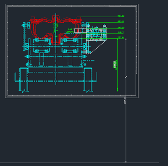Image resolution: width=168 pixels, height=166 pixels.
Task: Click the cyan vertical conveyor centerline
Action: click(56, 49)
